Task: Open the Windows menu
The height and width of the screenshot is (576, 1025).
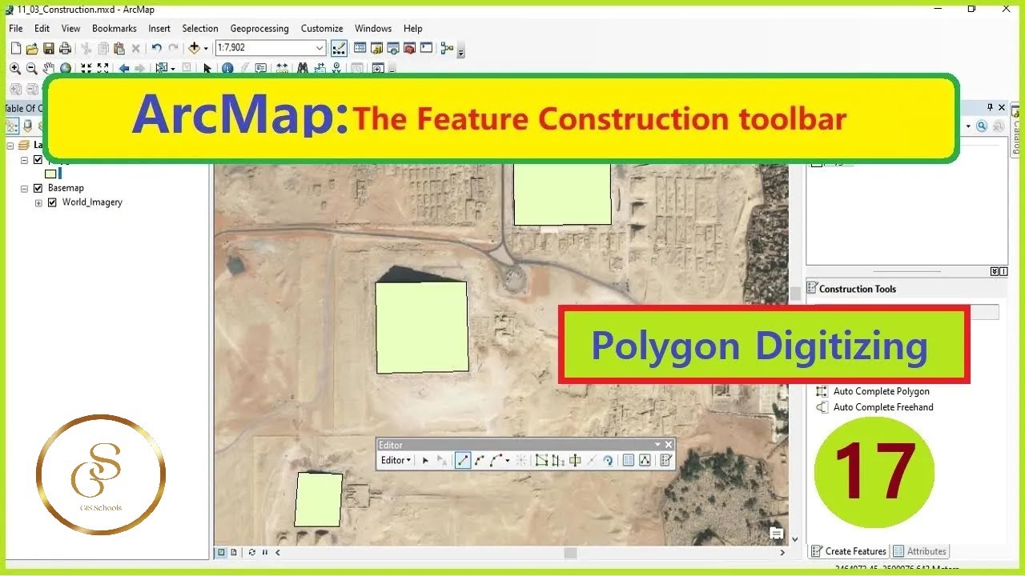Action: click(373, 28)
